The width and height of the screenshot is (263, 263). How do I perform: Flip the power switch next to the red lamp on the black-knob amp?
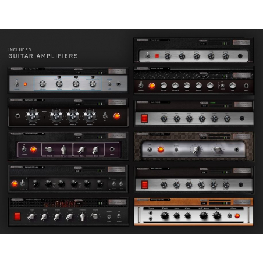(x=23, y=183)
